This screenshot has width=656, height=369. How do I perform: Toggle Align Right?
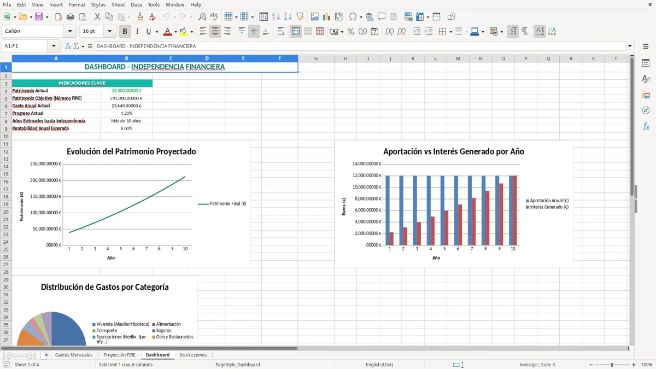pyautogui.click(x=227, y=32)
